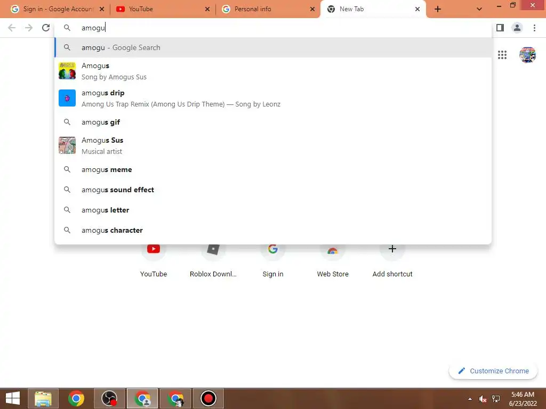This screenshot has height=409, width=546.
Task: Choose the amogus meme suggestion
Action: pos(273,169)
